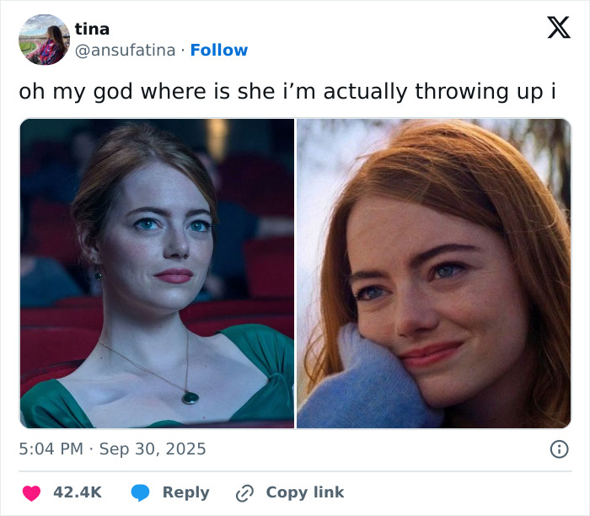The image size is (590, 516).
Task: Open the info circle icon
Action: 559,449
